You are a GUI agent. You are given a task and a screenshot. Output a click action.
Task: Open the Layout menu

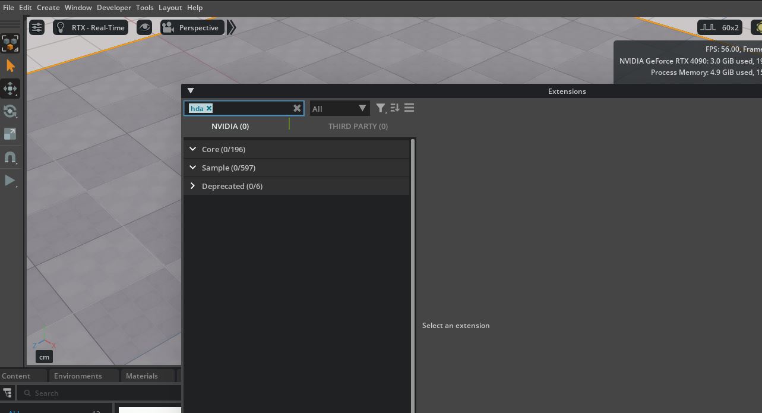[x=170, y=8]
